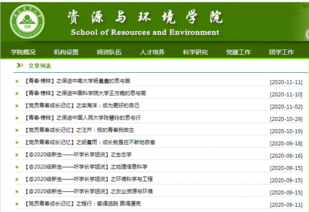Open the 团学工作 menu
Screen dimensions: 309x212
(281, 52)
